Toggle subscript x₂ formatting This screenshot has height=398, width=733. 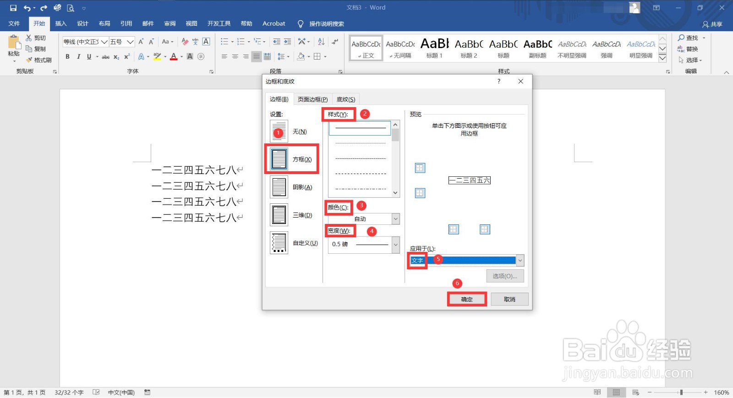(x=116, y=57)
